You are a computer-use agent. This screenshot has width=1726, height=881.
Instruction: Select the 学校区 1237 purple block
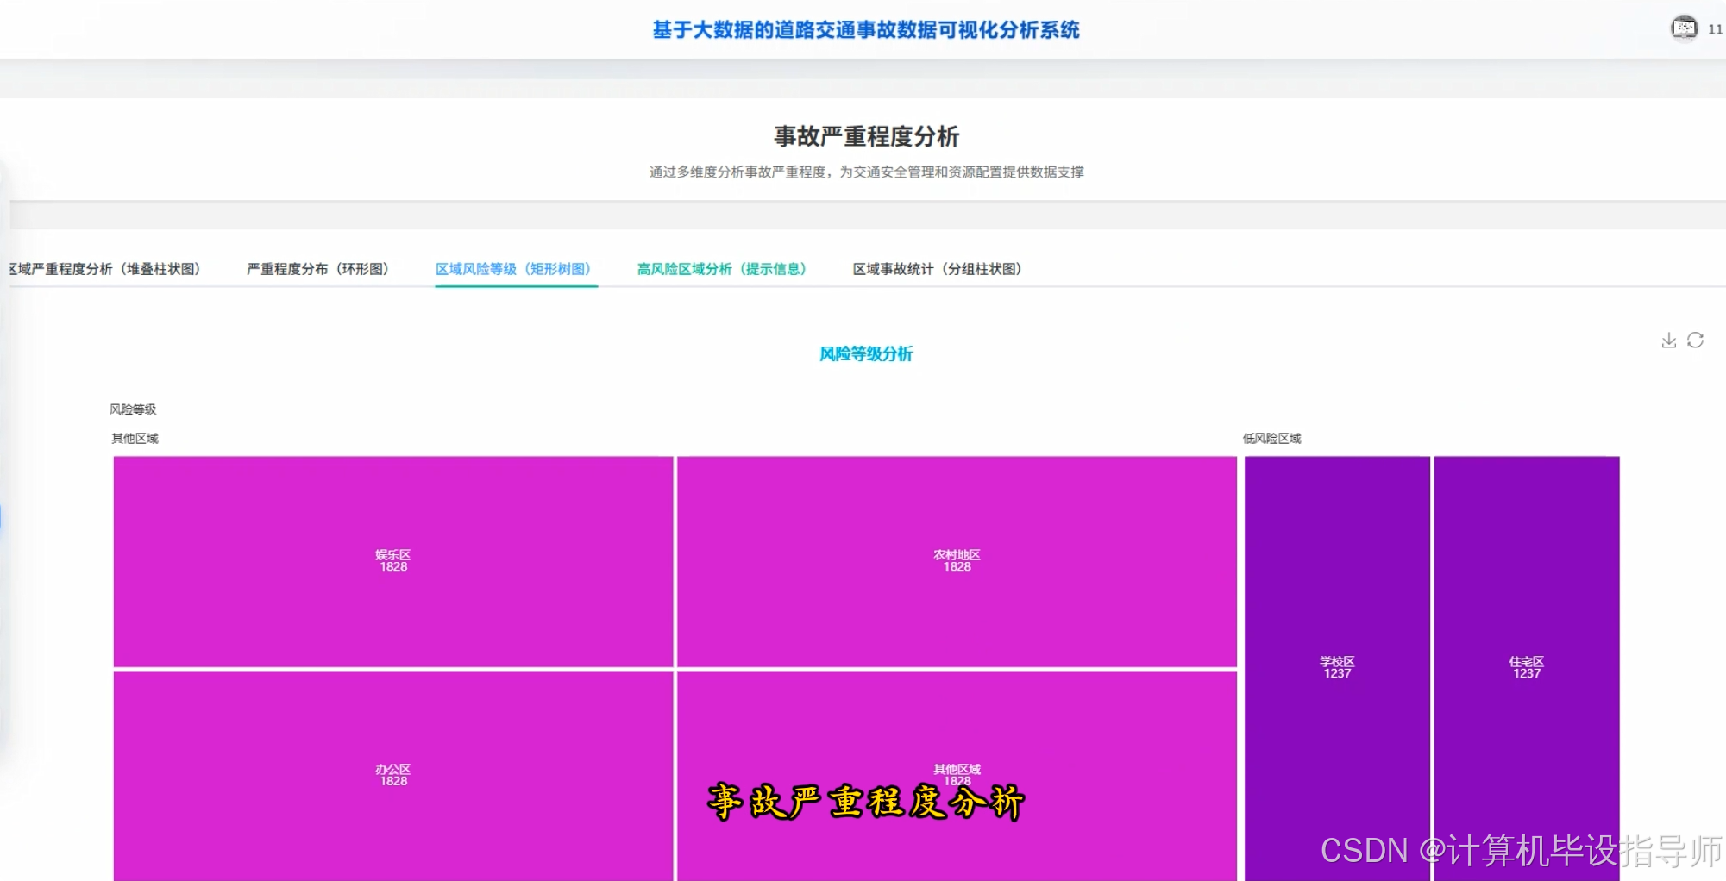(x=1336, y=668)
